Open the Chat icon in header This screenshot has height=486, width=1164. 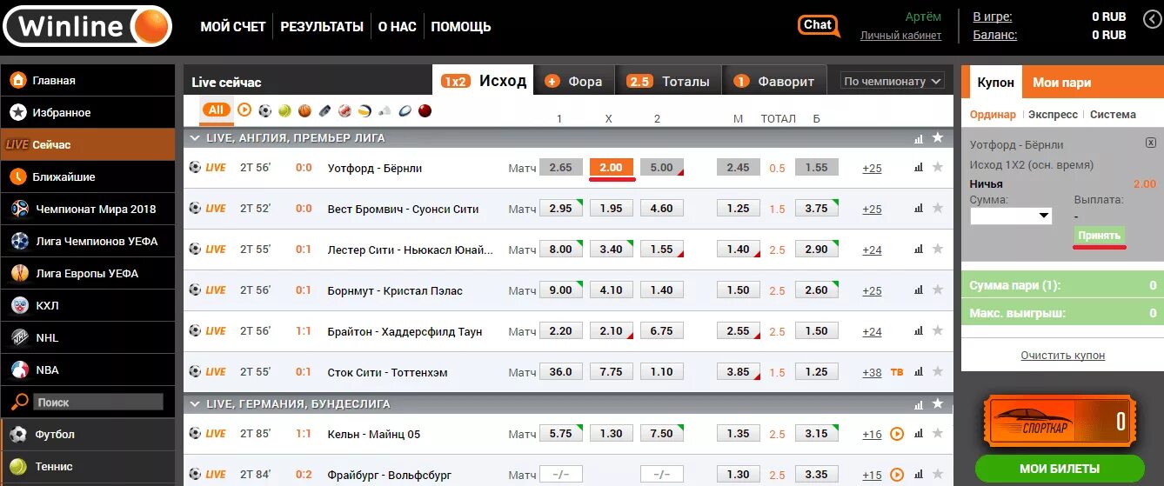pyautogui.click(x=819, y=26)
